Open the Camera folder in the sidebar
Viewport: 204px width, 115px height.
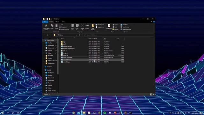coord(50,58)
